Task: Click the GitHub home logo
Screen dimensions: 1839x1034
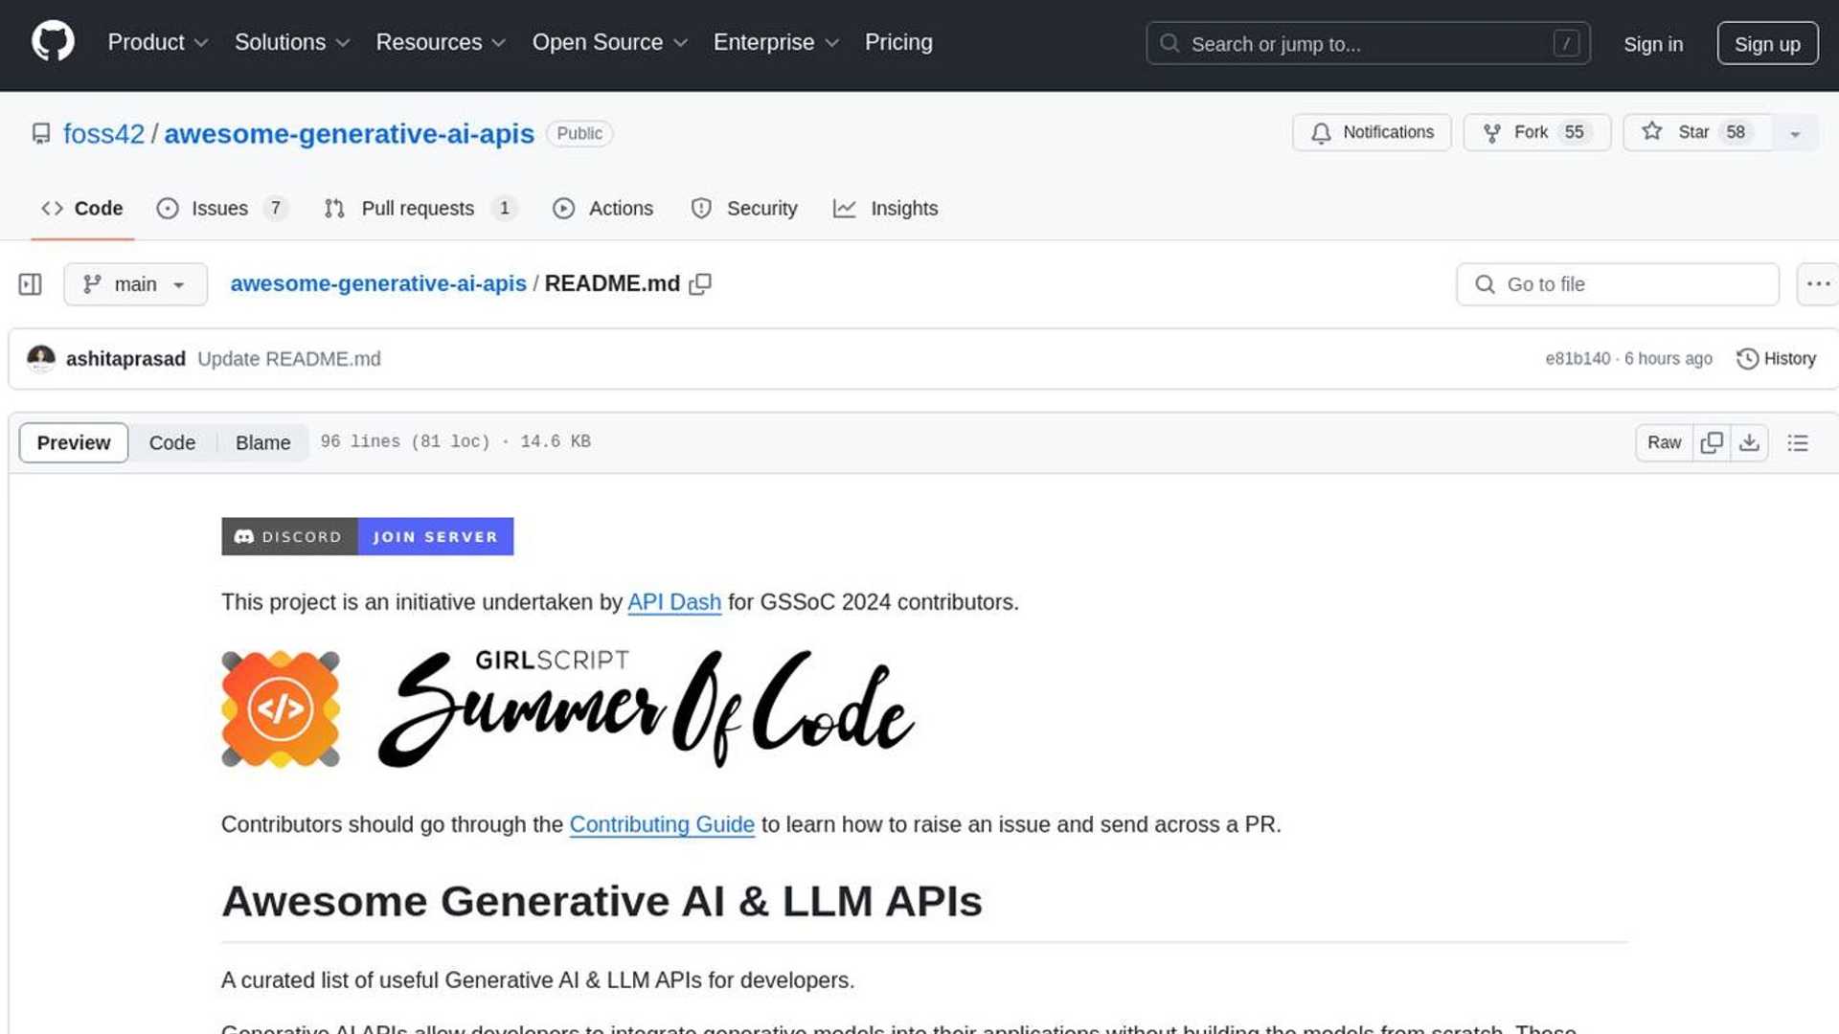Action: [53, 42]
